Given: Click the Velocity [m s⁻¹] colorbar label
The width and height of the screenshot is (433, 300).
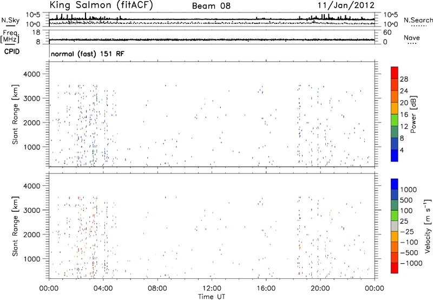Looking at the screenshot, I should [x=428, y=226].
